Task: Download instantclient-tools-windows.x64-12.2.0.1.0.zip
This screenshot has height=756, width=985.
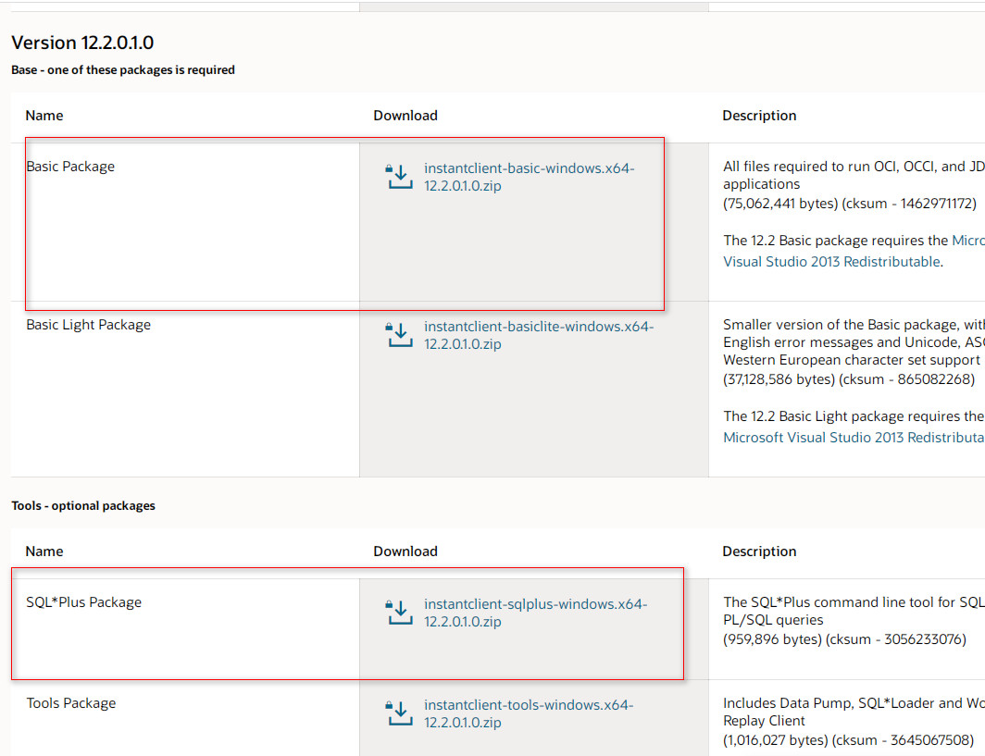Action: (529, 714)
